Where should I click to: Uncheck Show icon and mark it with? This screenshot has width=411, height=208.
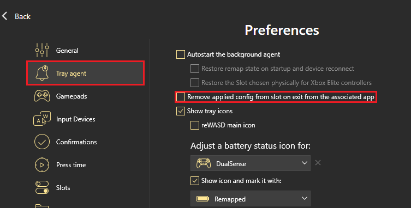194,181
